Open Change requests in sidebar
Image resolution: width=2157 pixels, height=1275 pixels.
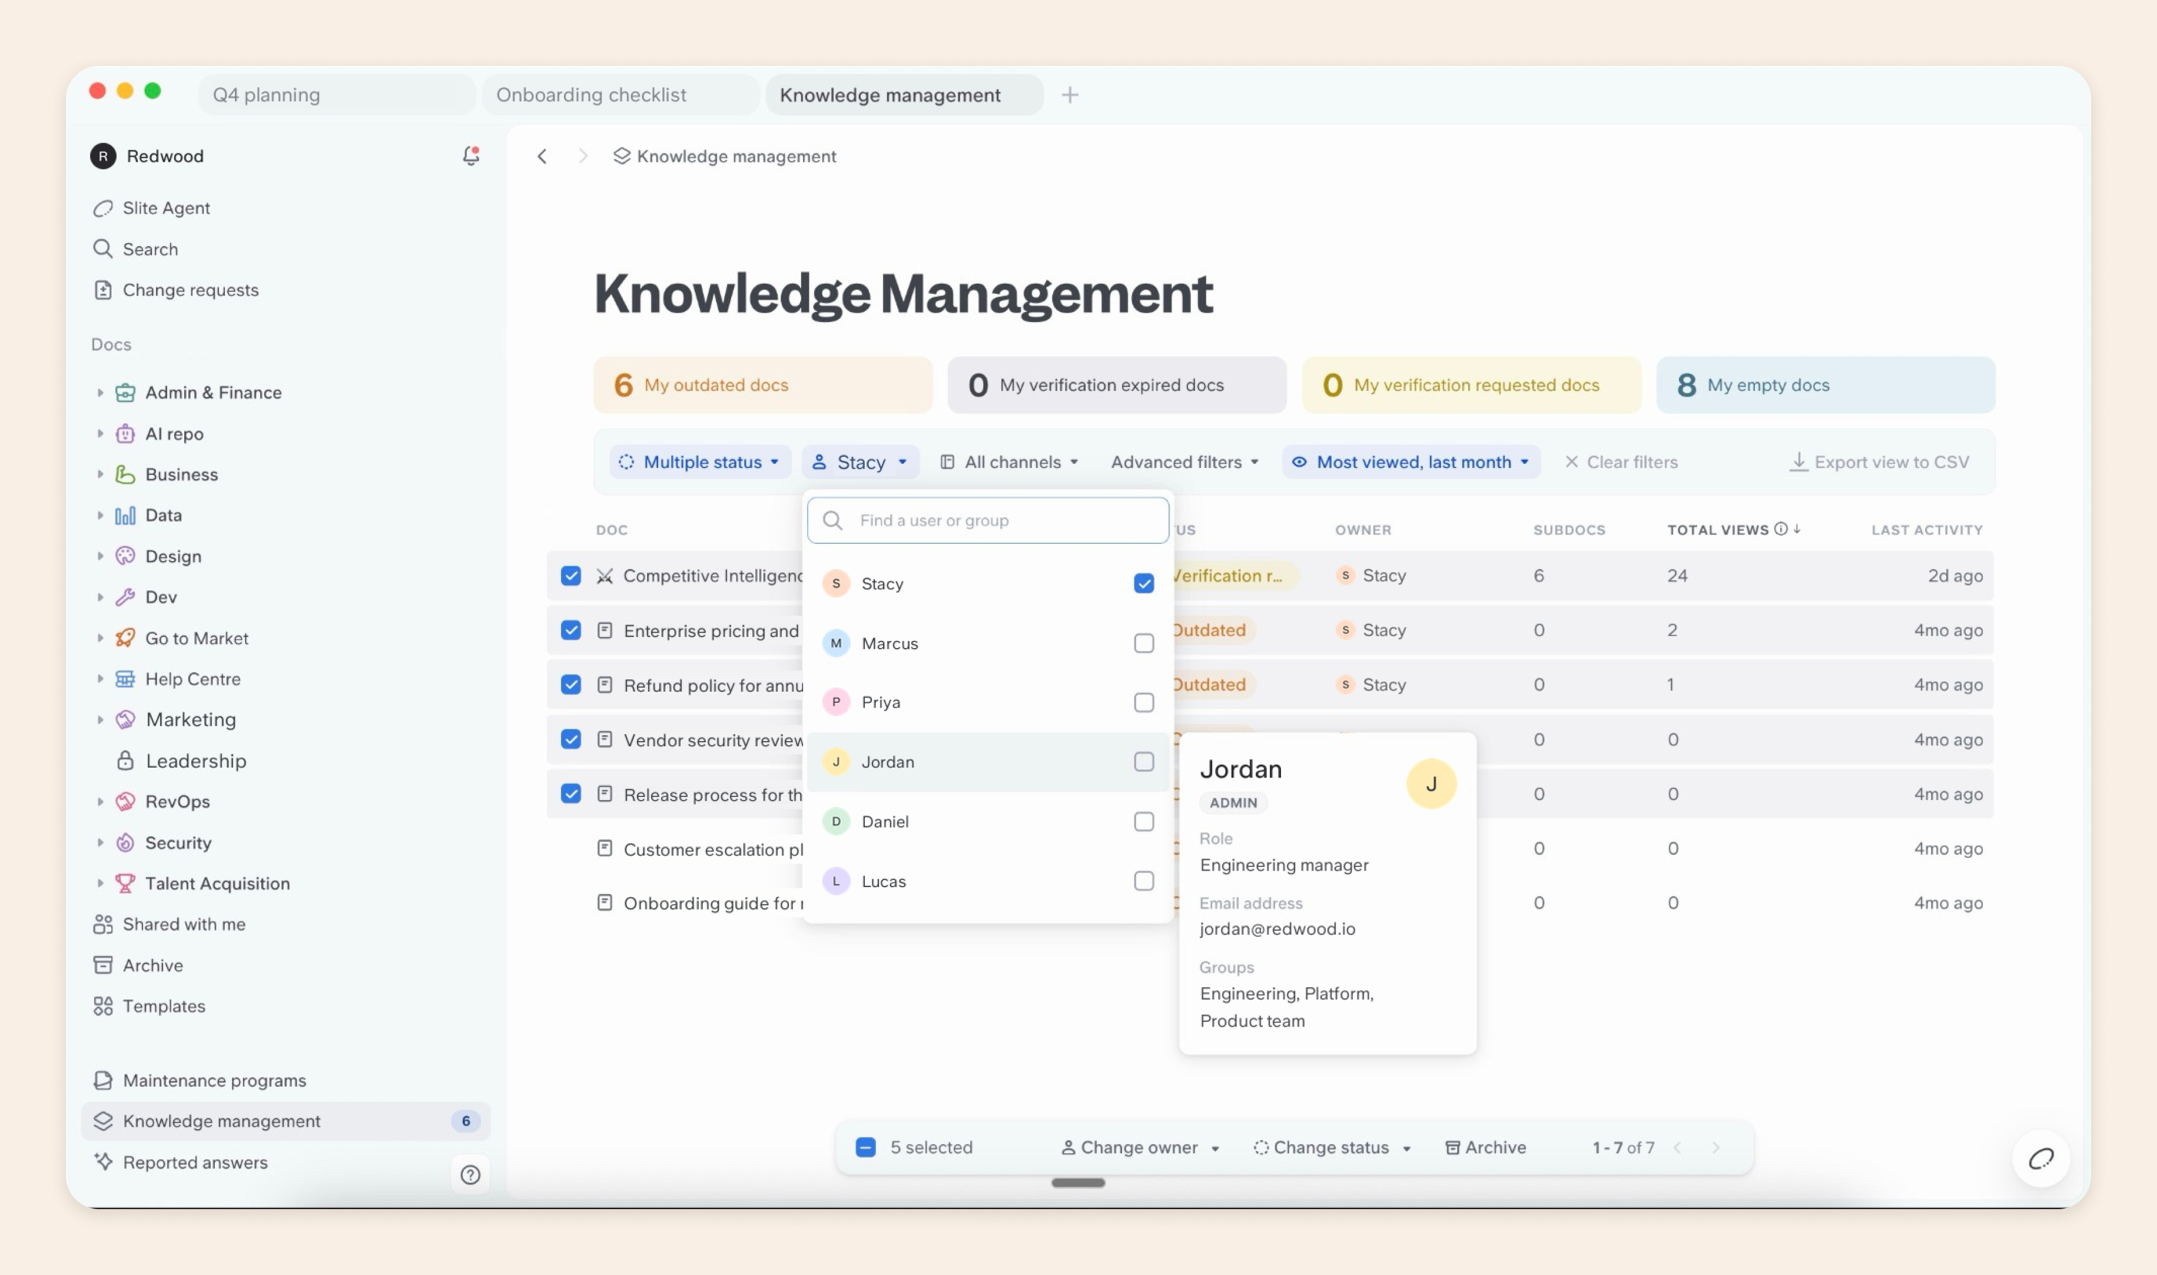[175, 290]
